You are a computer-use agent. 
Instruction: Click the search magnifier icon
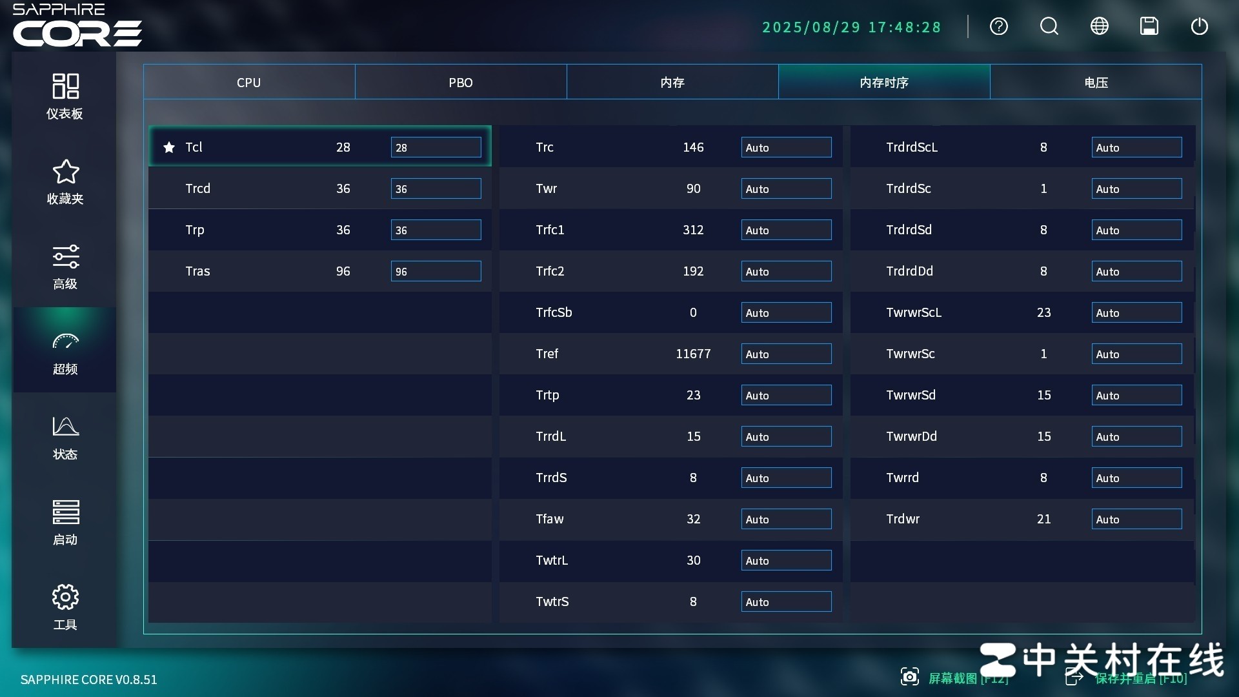[x=1049, y=26]
